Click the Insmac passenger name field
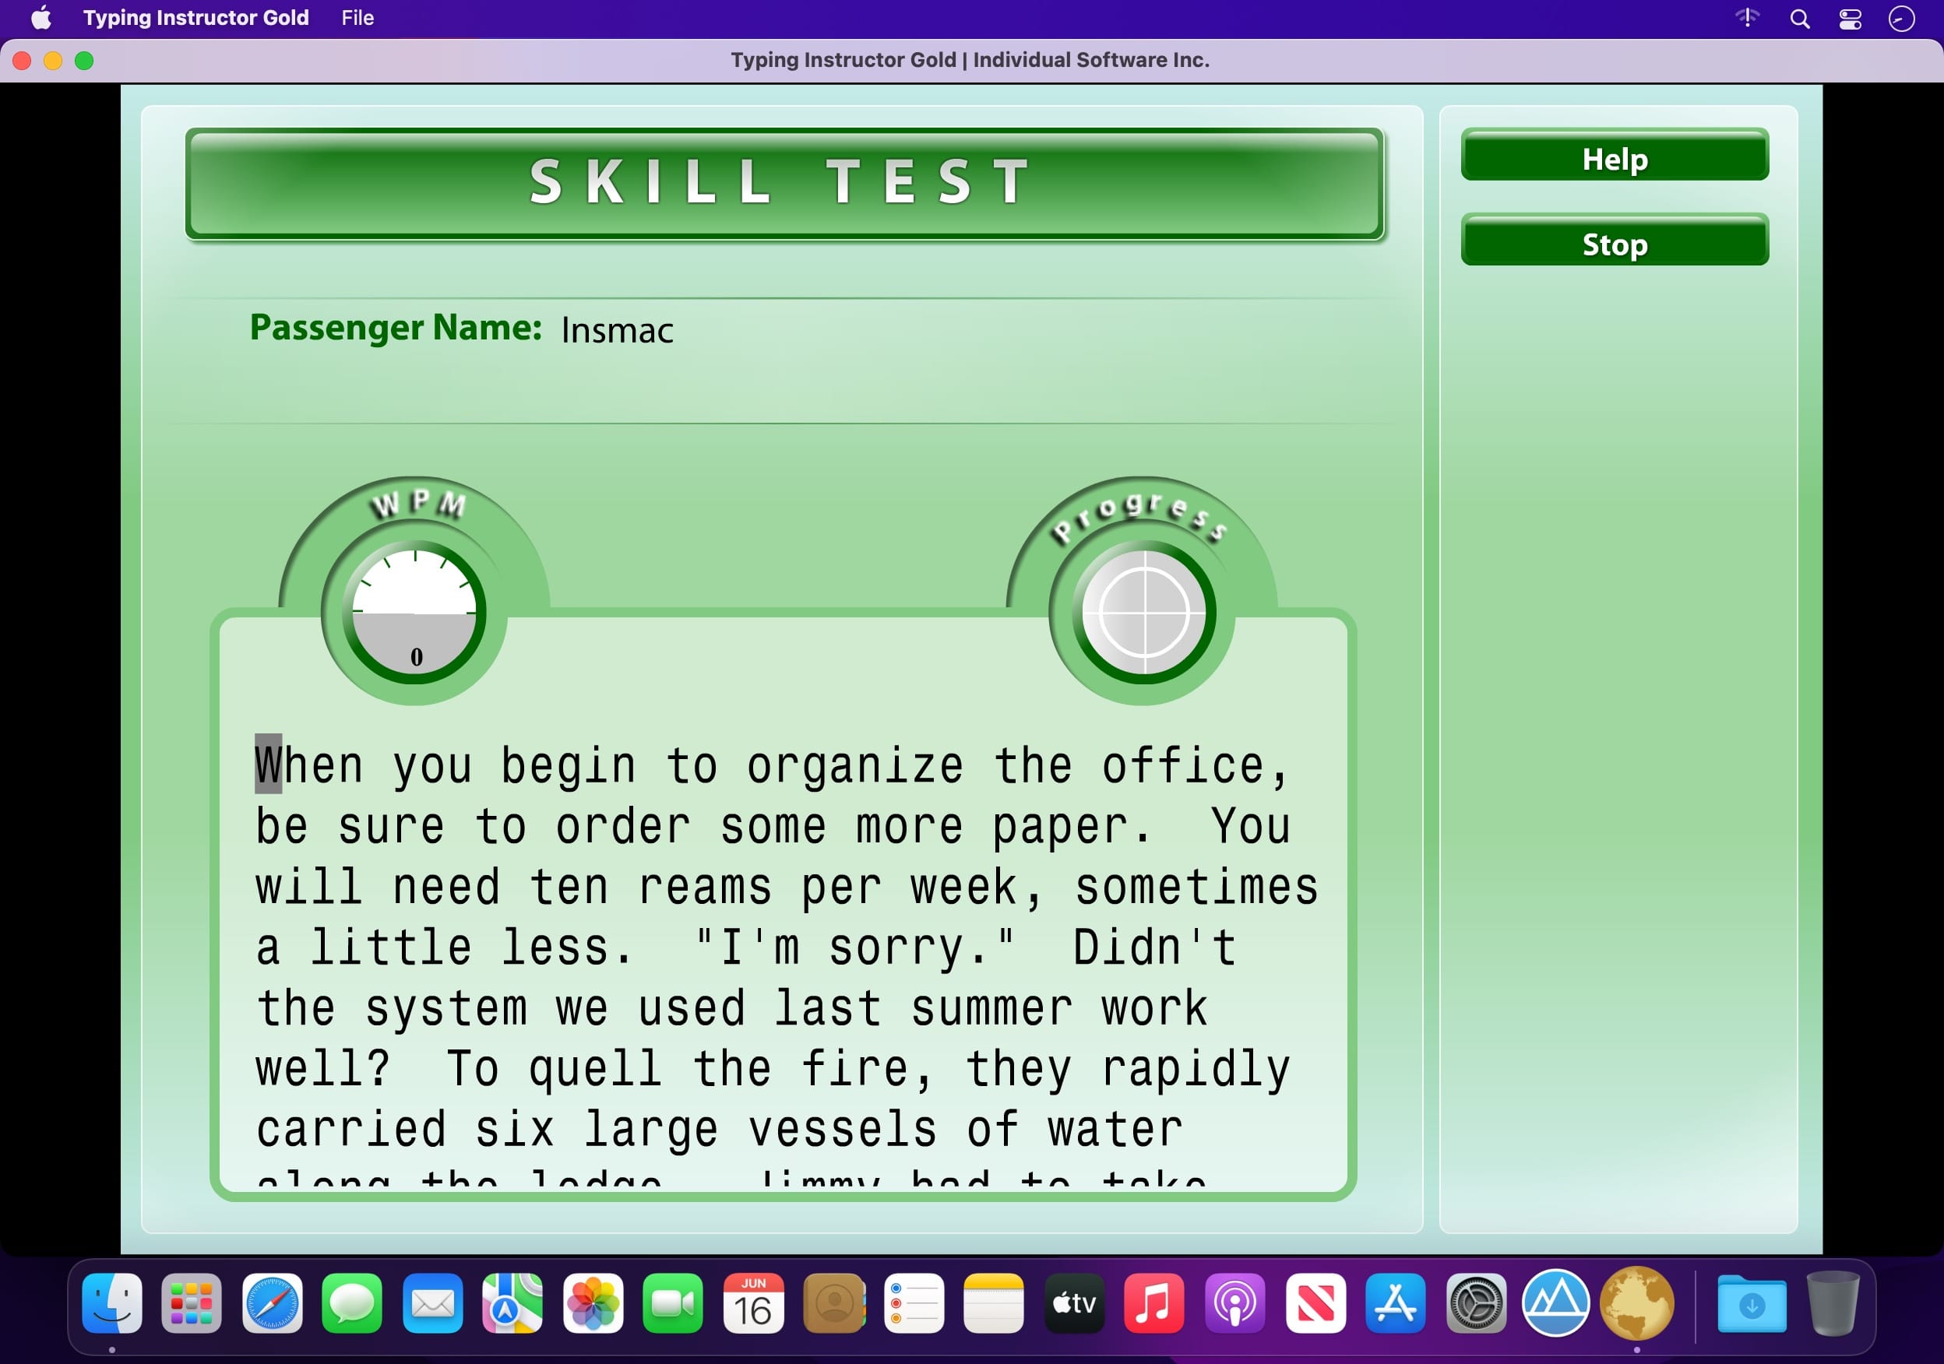This screenshot has width=1944, height=1364. 618,330
